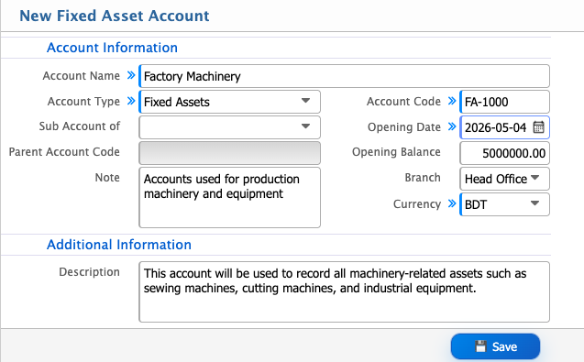This screenshot has width=584, height=362.
Task: Open the Currency dropdown showing BDT
Action: (504, 204)
